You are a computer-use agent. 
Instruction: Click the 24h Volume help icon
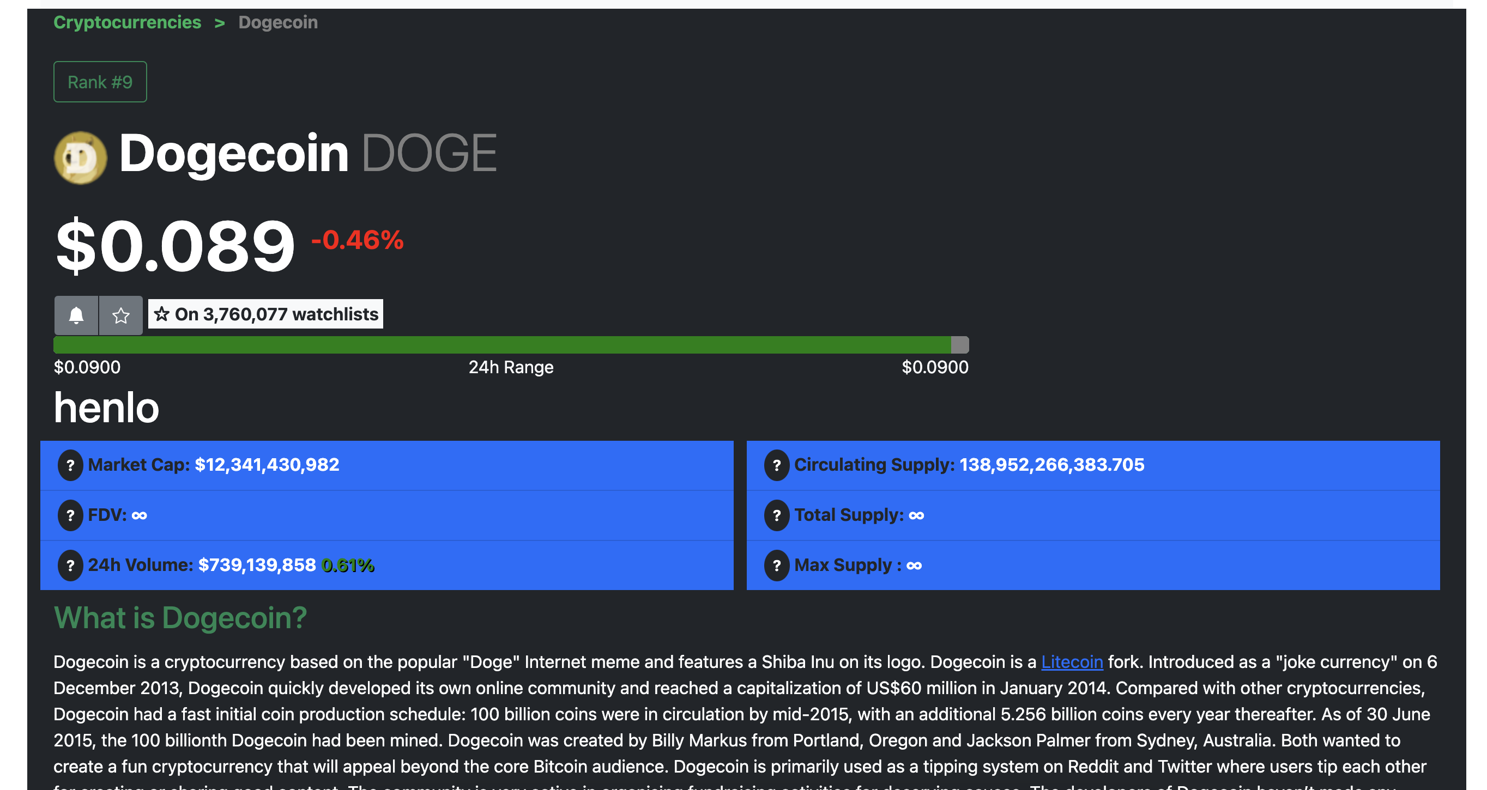coord(70,565)
